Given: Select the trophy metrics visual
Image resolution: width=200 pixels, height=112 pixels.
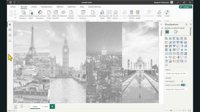Looking at the screenshot, I should click(x=166, y=61).
